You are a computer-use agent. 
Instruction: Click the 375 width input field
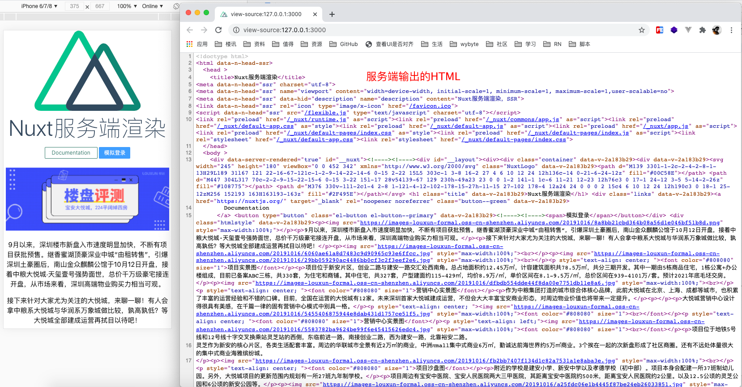(74, 6)
